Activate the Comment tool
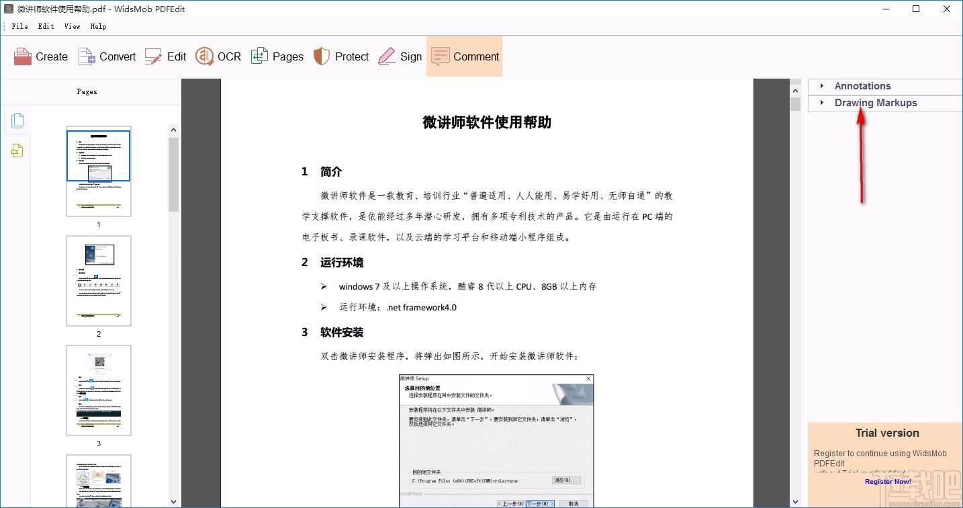 464,56
